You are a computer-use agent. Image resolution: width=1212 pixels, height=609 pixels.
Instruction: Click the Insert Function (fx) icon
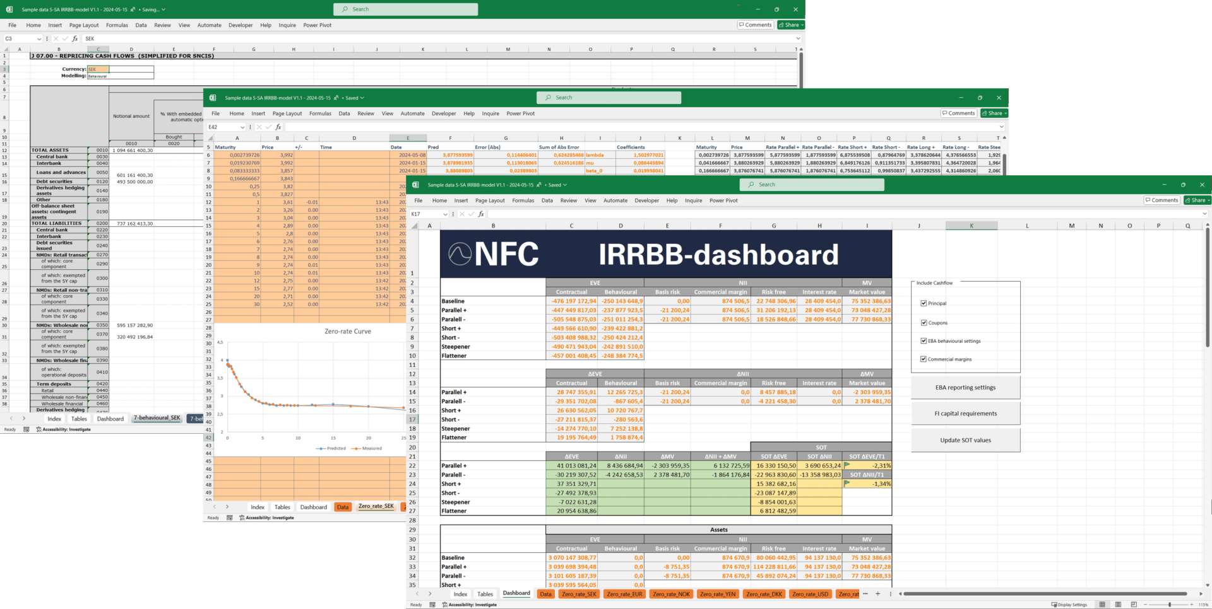(481, 214)
